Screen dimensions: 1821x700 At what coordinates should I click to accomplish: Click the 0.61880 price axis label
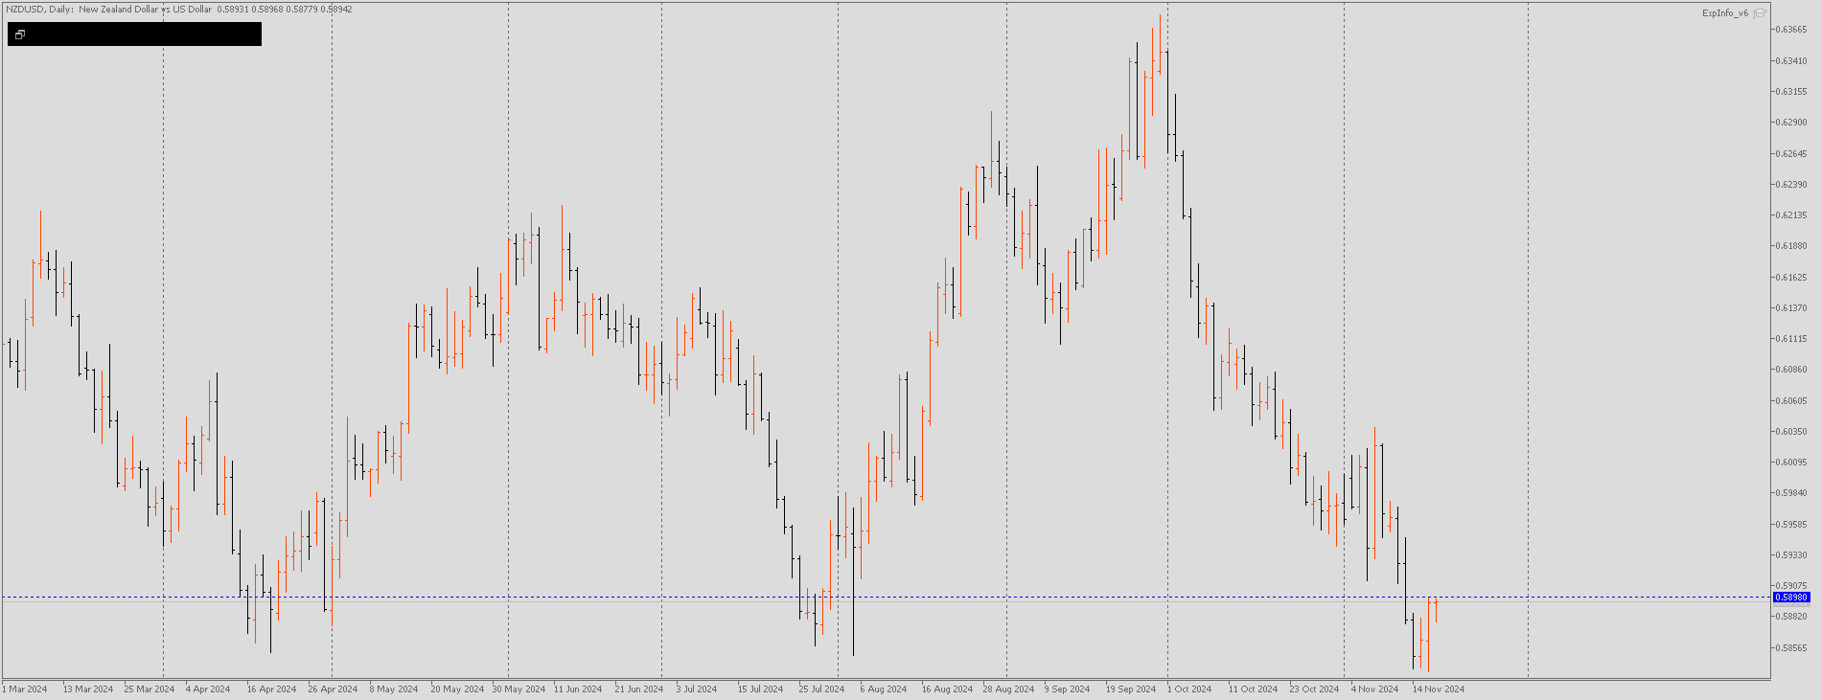pyautogui.click(x=1790, y=246)
